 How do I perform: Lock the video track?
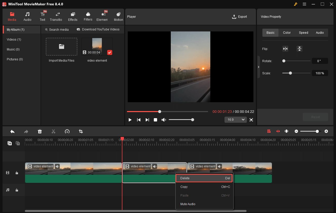tap(17, 173)
